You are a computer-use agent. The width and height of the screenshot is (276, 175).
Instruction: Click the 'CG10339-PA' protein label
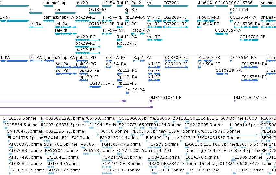(229, 71)
